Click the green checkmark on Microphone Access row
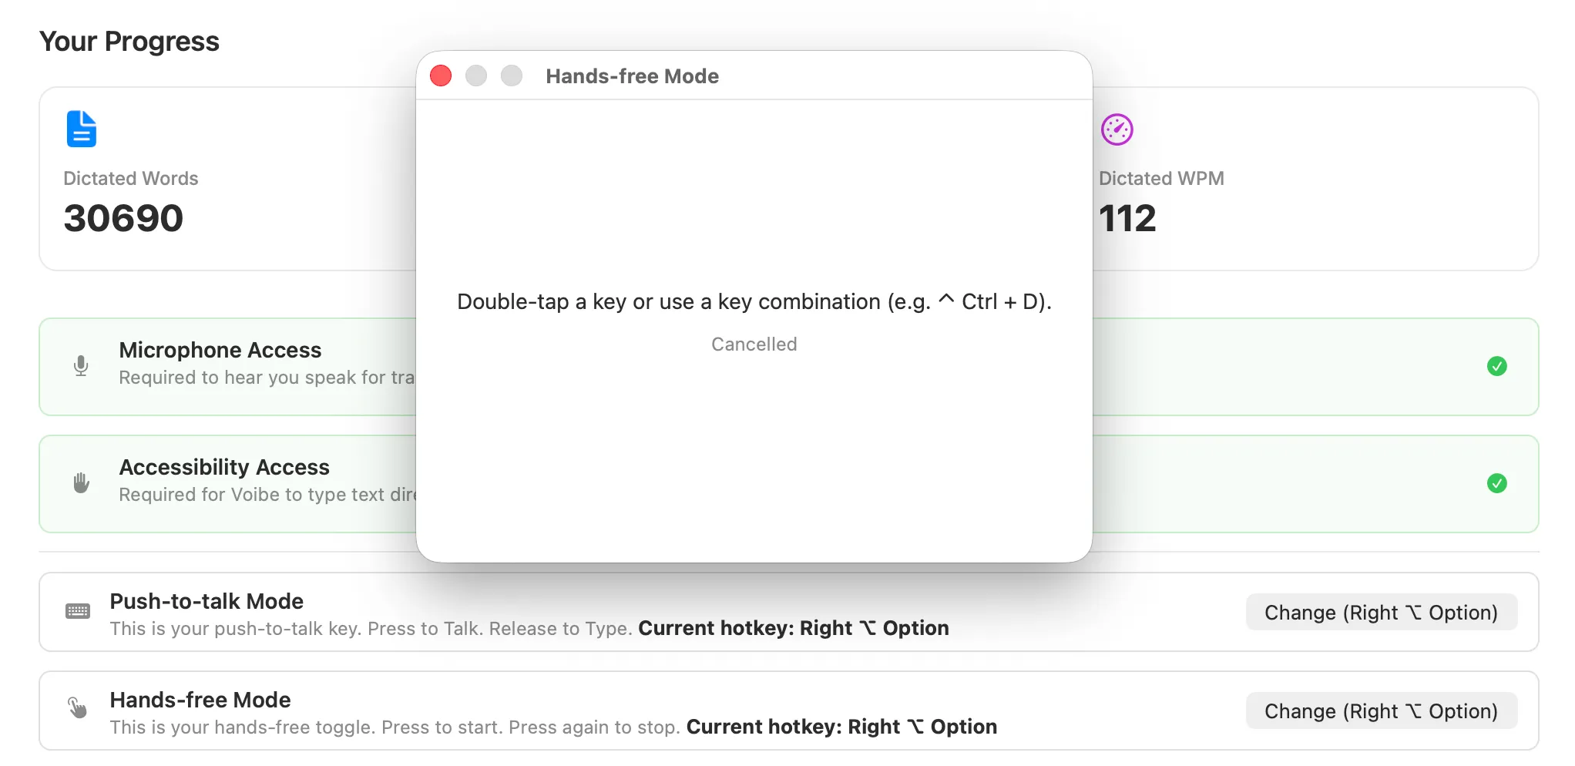Viewport: 1575px width, 766px height. 1497,366
